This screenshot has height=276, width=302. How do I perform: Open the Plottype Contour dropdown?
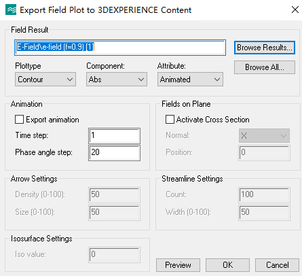point(45,80)
